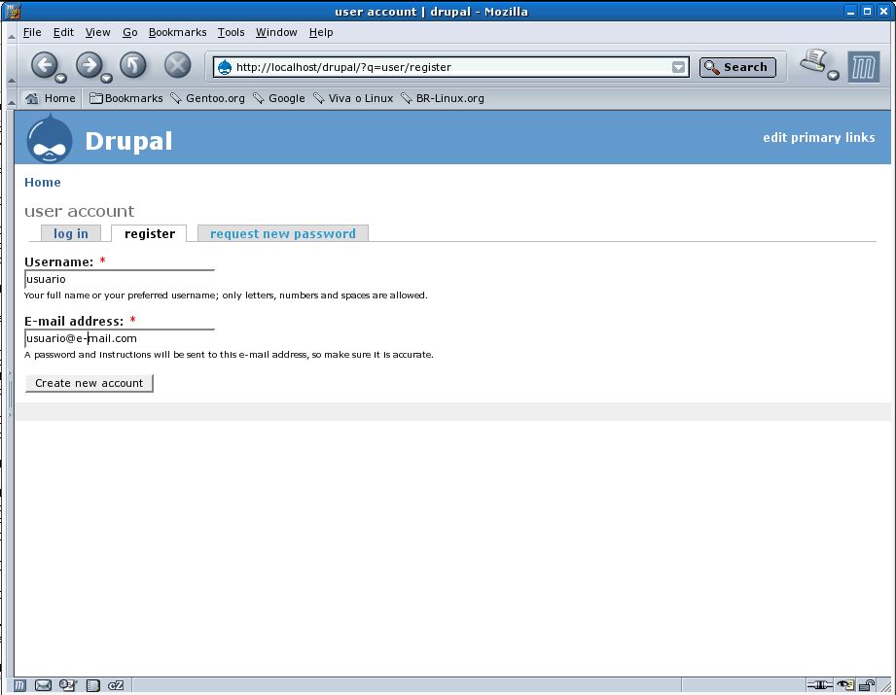Open IRC Chat from the status bar icon

pos(116,685)
